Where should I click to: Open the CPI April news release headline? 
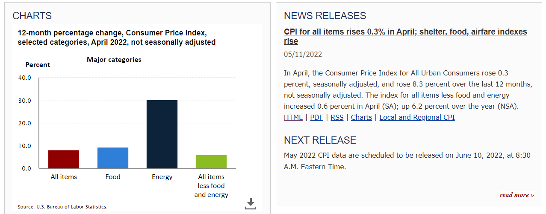pos(405,36)
